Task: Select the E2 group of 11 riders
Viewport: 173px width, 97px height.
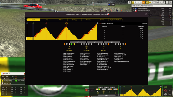Action: pyautogui.click(x=104, y=47)
